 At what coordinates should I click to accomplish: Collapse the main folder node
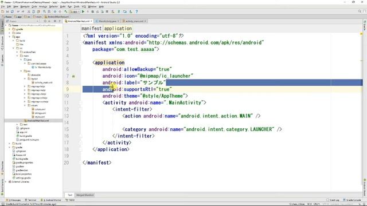point(17,56)
